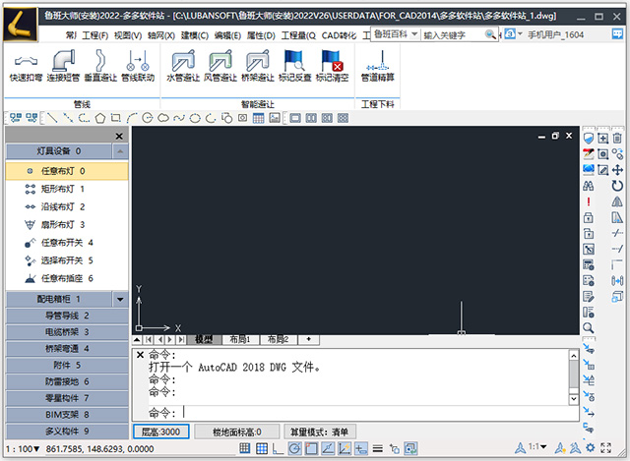Screen dimensions: 630x461
Task: Click the command line input field
Action: [361, 413]
